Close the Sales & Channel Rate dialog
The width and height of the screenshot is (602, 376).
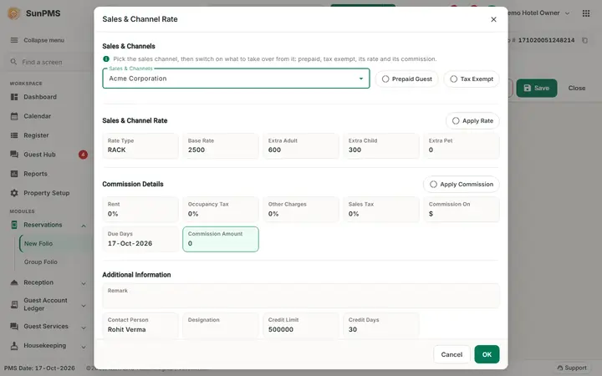(x=493, y=19)
